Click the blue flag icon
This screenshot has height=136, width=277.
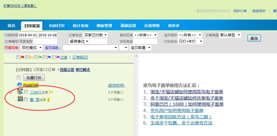49,57
